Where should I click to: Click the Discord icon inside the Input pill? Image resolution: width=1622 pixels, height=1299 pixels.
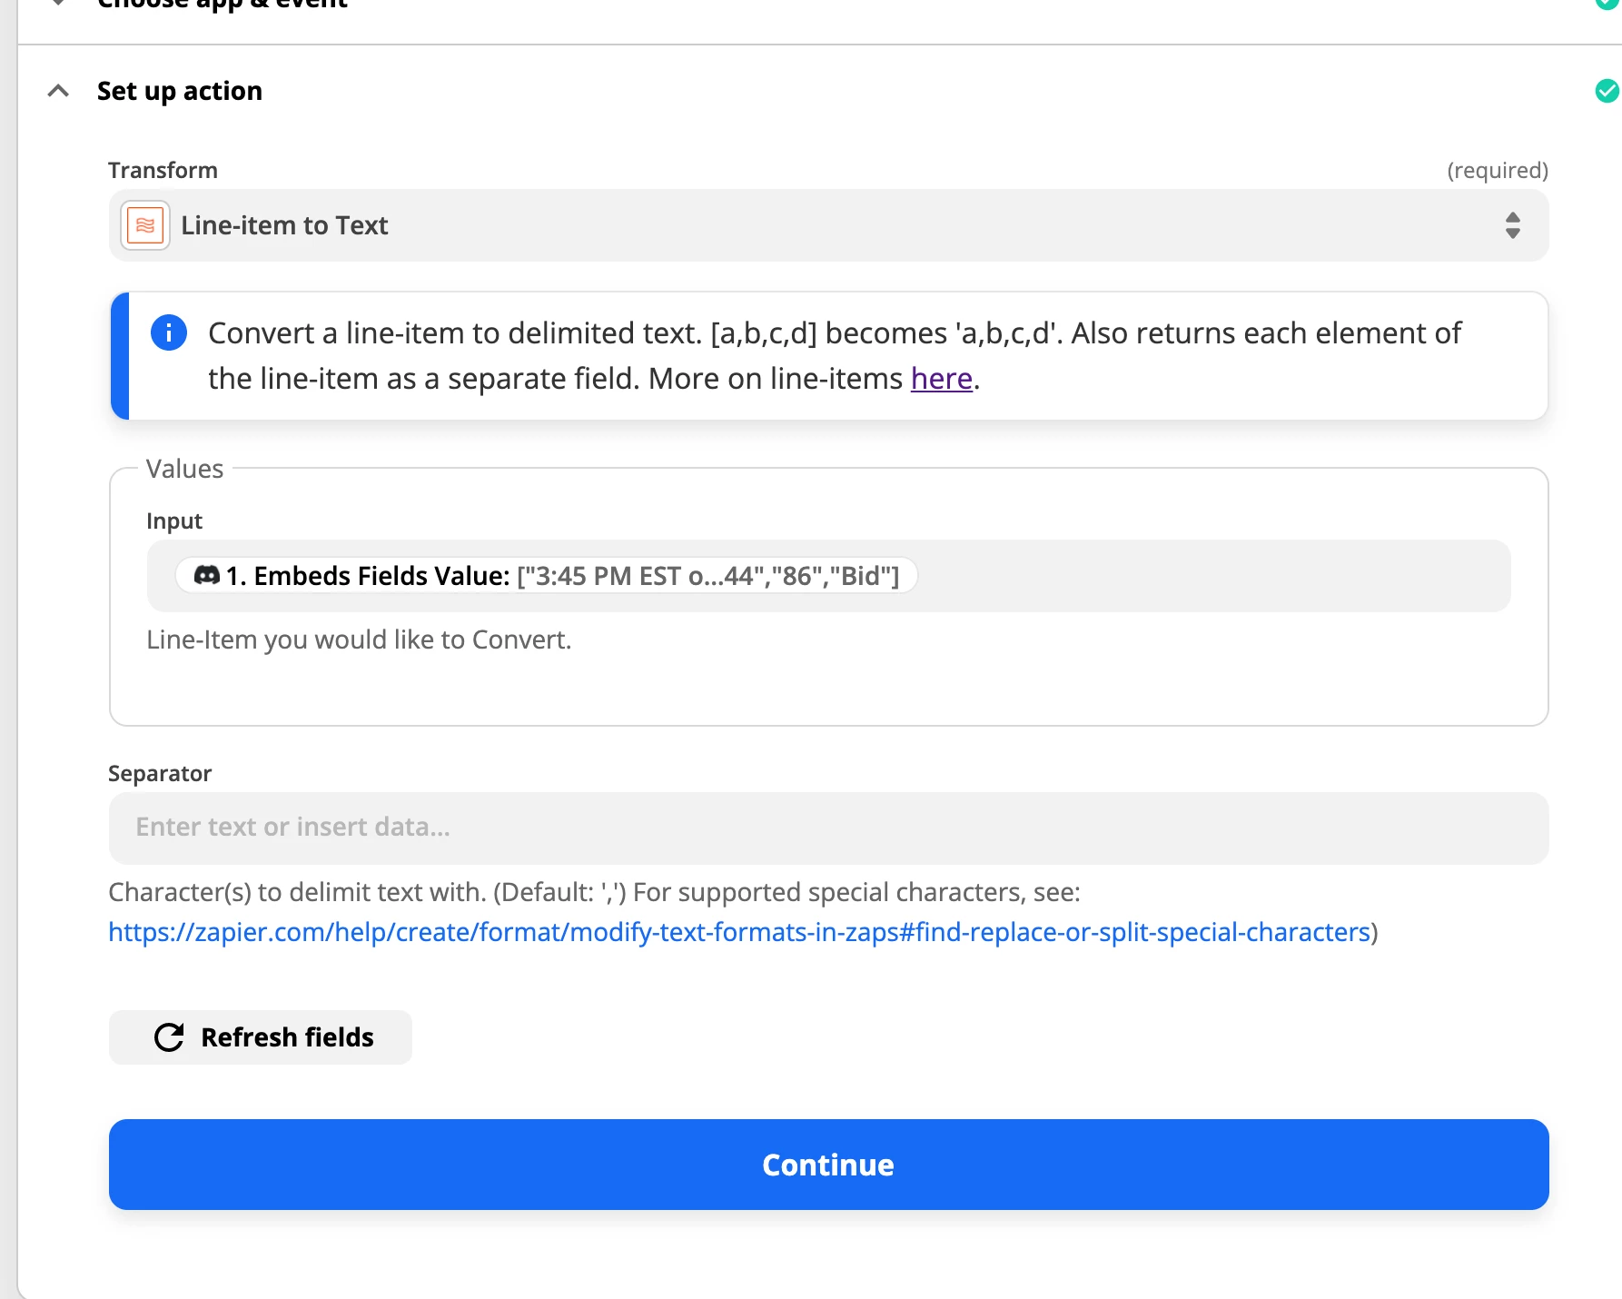tap(207, 575)
